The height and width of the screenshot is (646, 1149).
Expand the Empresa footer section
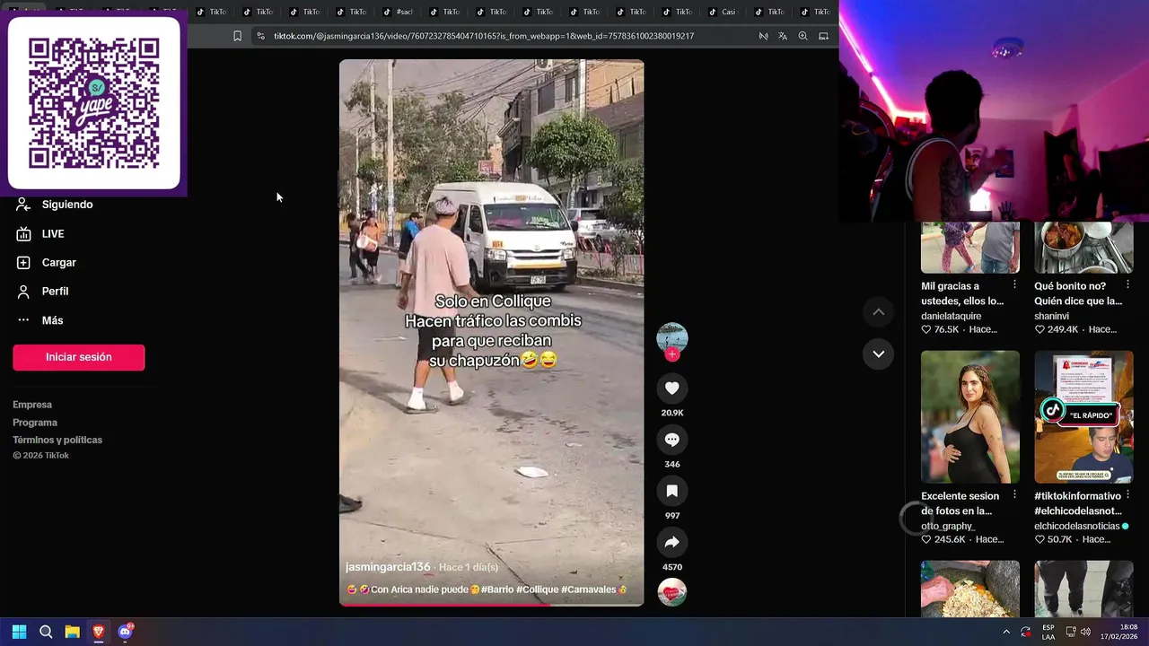(32, 405)
